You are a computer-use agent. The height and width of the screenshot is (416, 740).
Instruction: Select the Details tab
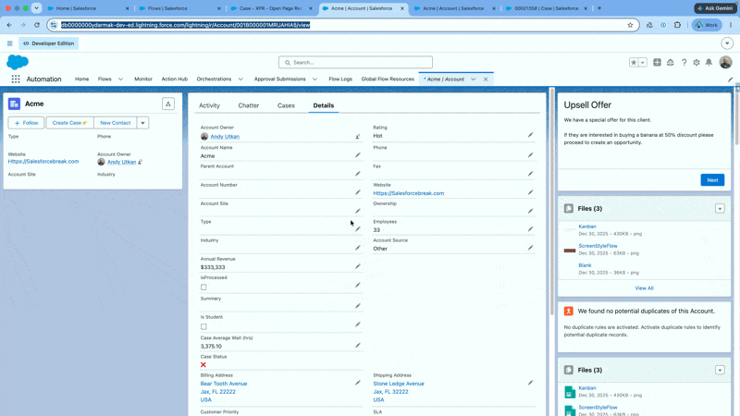[x=323, y=105]
